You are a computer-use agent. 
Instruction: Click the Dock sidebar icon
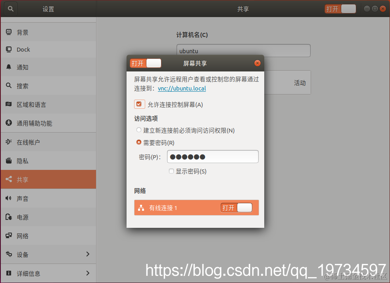(9, 50)
